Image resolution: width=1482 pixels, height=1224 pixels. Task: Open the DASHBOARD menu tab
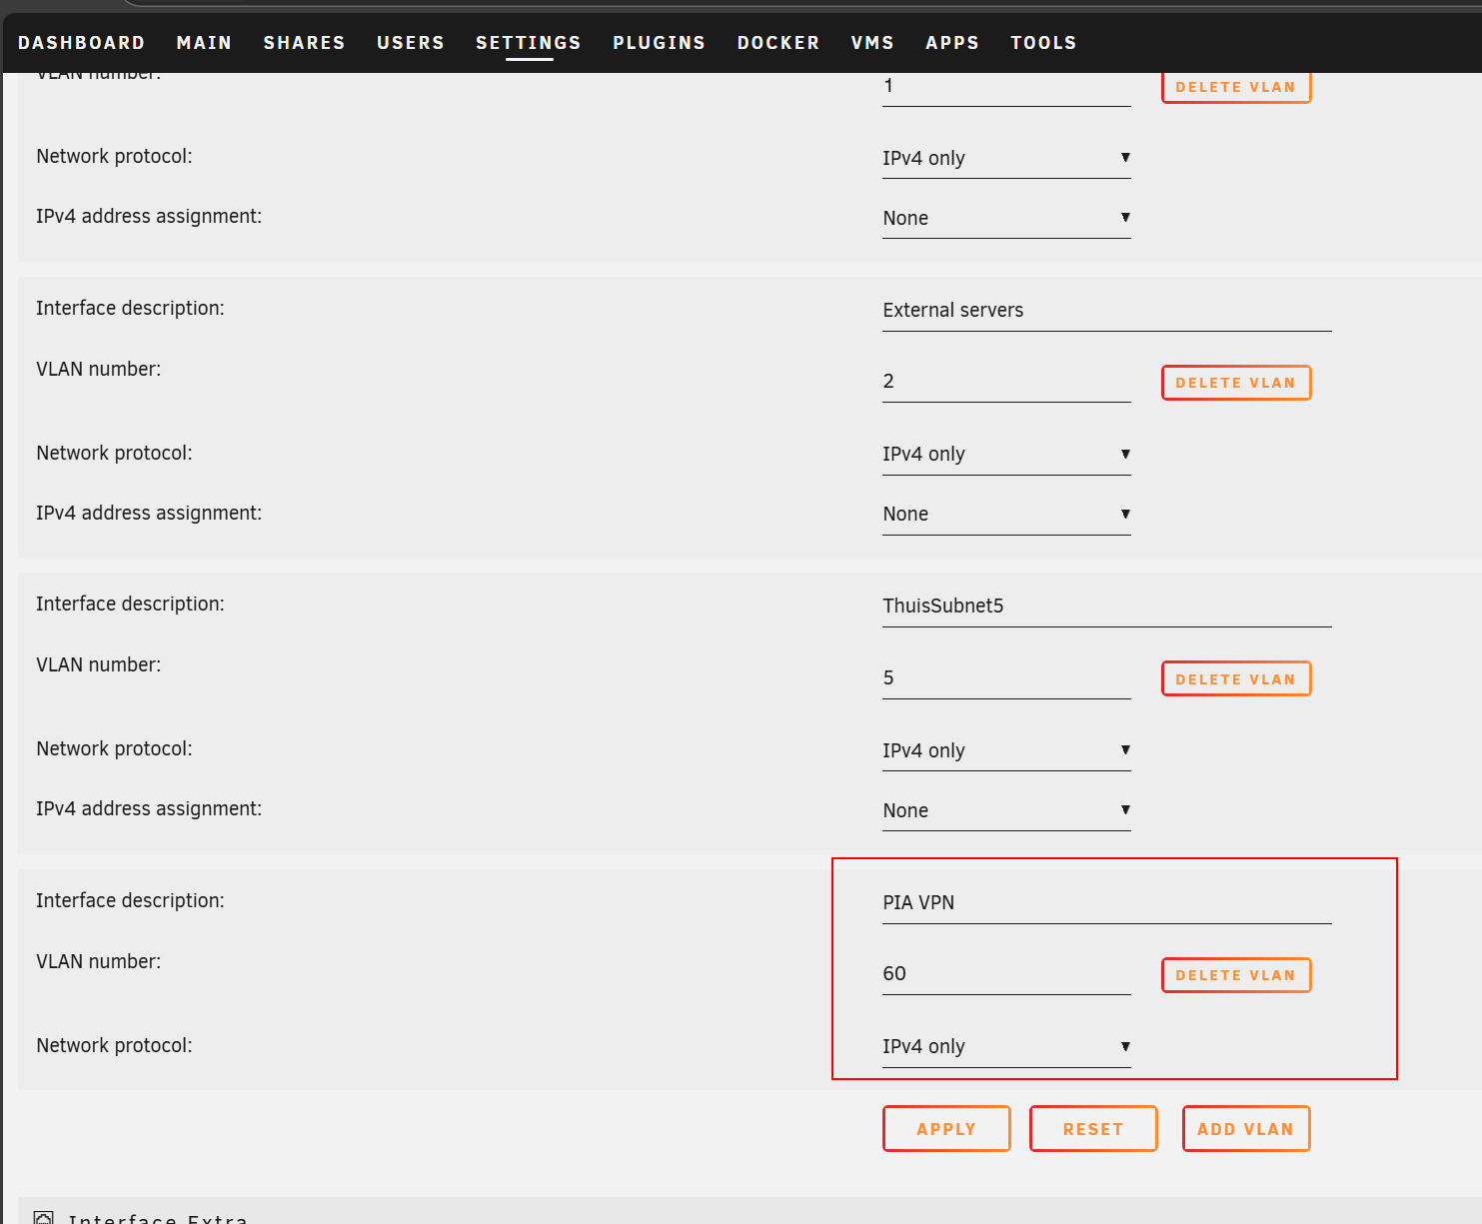pos(81,43)
